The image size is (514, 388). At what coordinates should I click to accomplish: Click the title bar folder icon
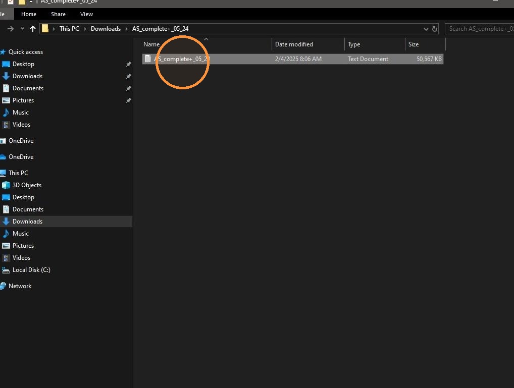pyautogui.click(x=22, y=2)
